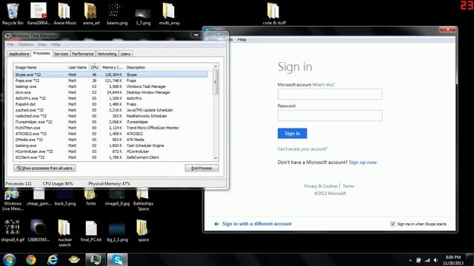Image resolution: width=474 pixels, height=266 pixels.
Task: Select the beams.png desktop icon
Action: [x=117, y=13]
